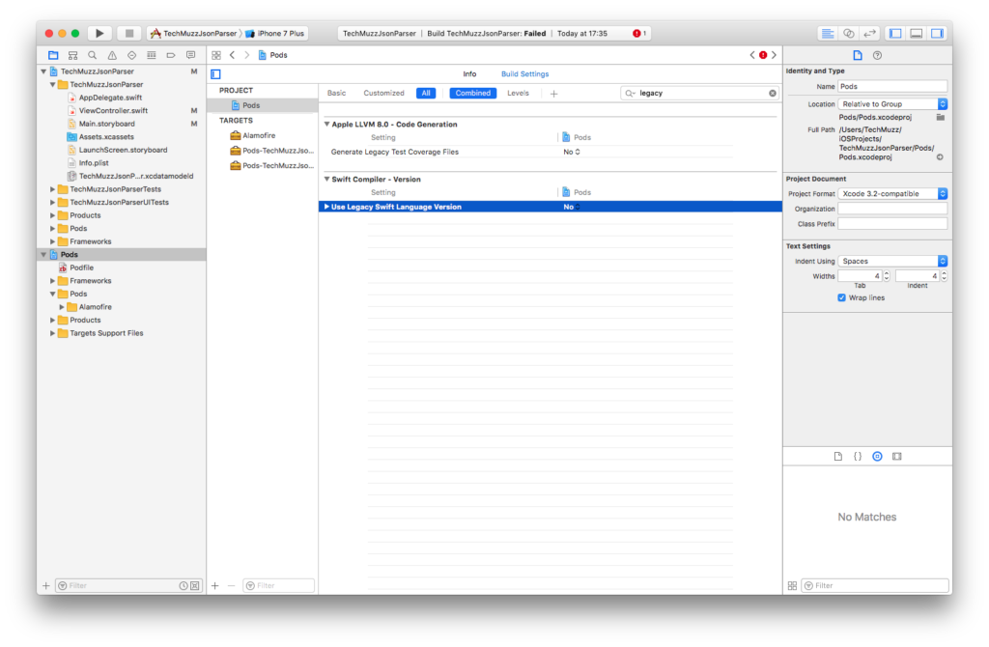Expand Use Legacy Swift Language Version row

coord(326,207)
